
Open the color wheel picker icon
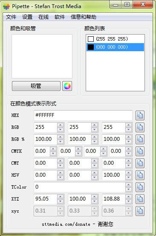(x=67, y=86)
